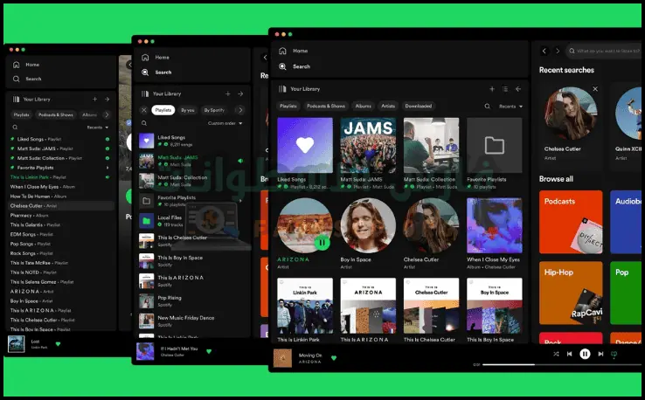Viewport: 645px width, 400px height.
Task: Unlike the song Moving On with heart icon
Action: click(x=333, y=357)
